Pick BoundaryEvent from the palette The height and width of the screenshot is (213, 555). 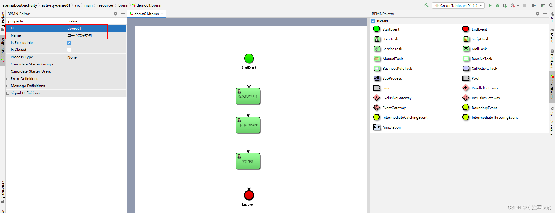480,108
